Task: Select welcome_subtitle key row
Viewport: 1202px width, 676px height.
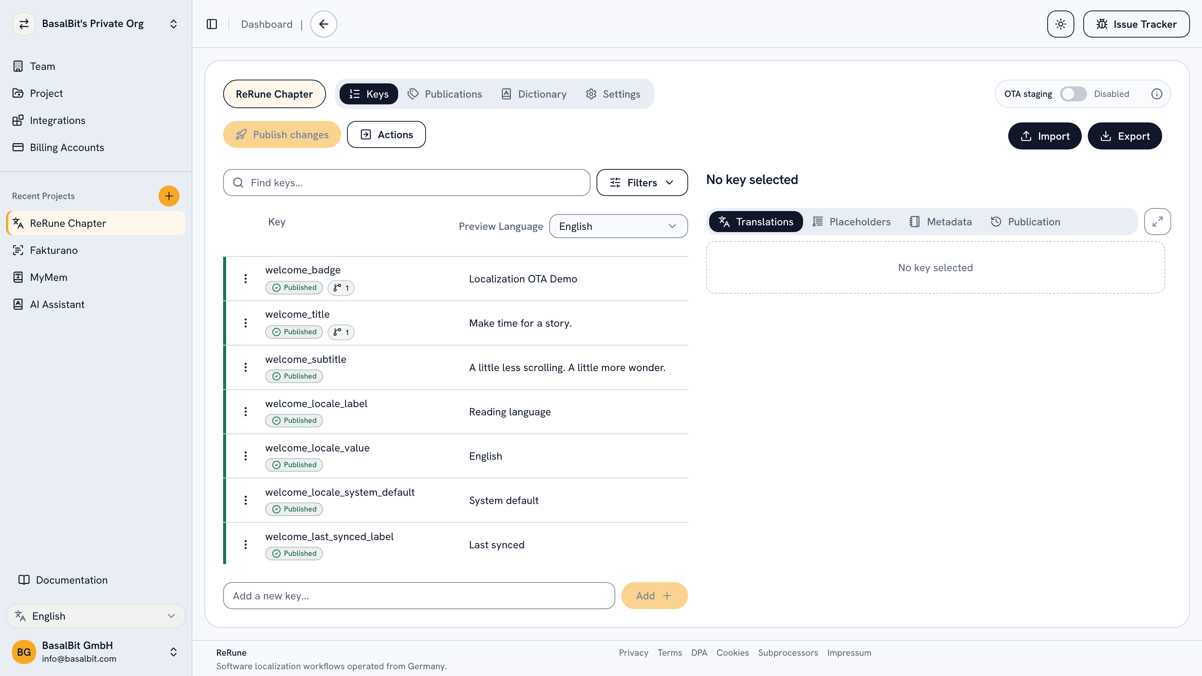Action: 456,367
